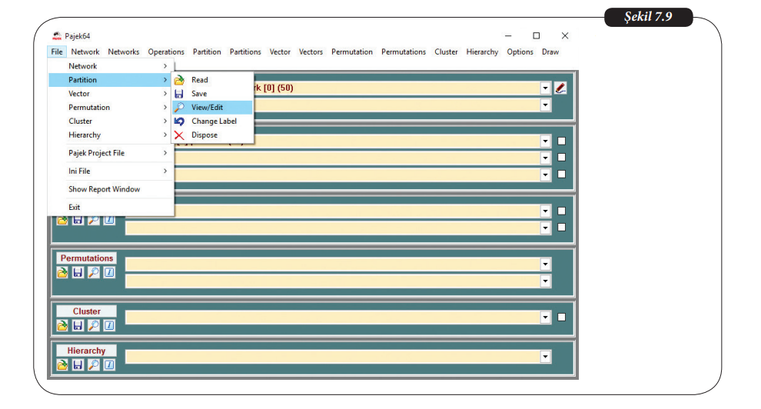
Task: Click the red pencil edit network icon
Action: [x=560, y=88]
